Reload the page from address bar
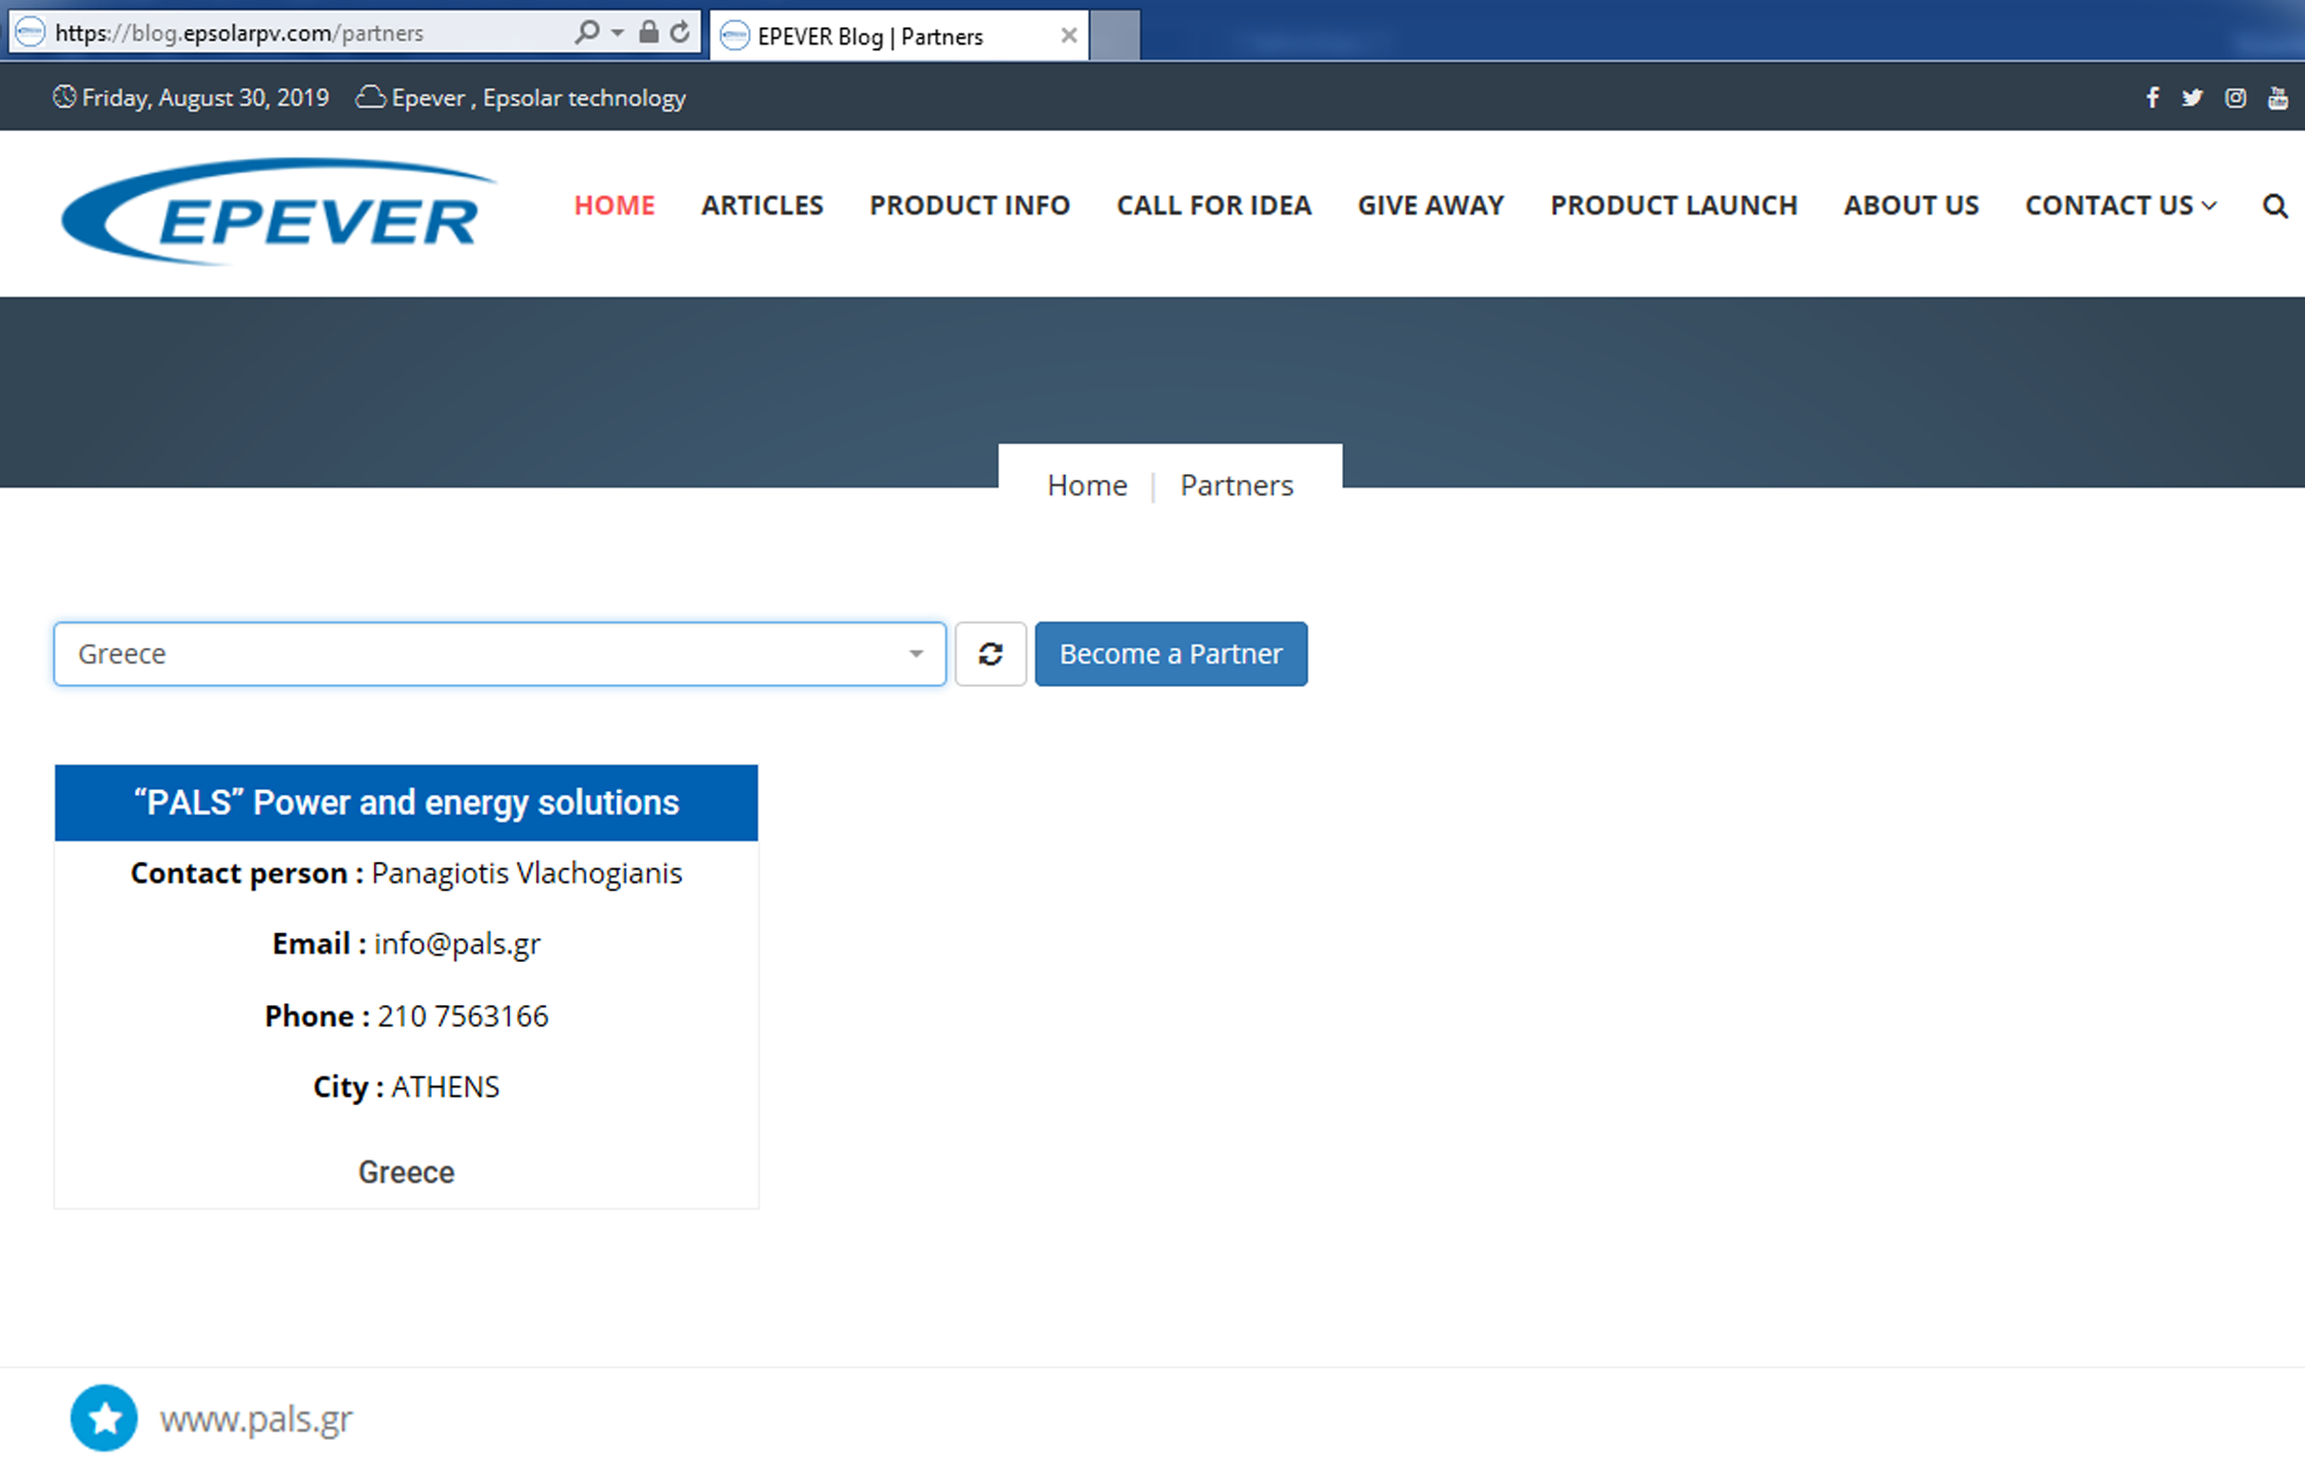 coord(679,33)
